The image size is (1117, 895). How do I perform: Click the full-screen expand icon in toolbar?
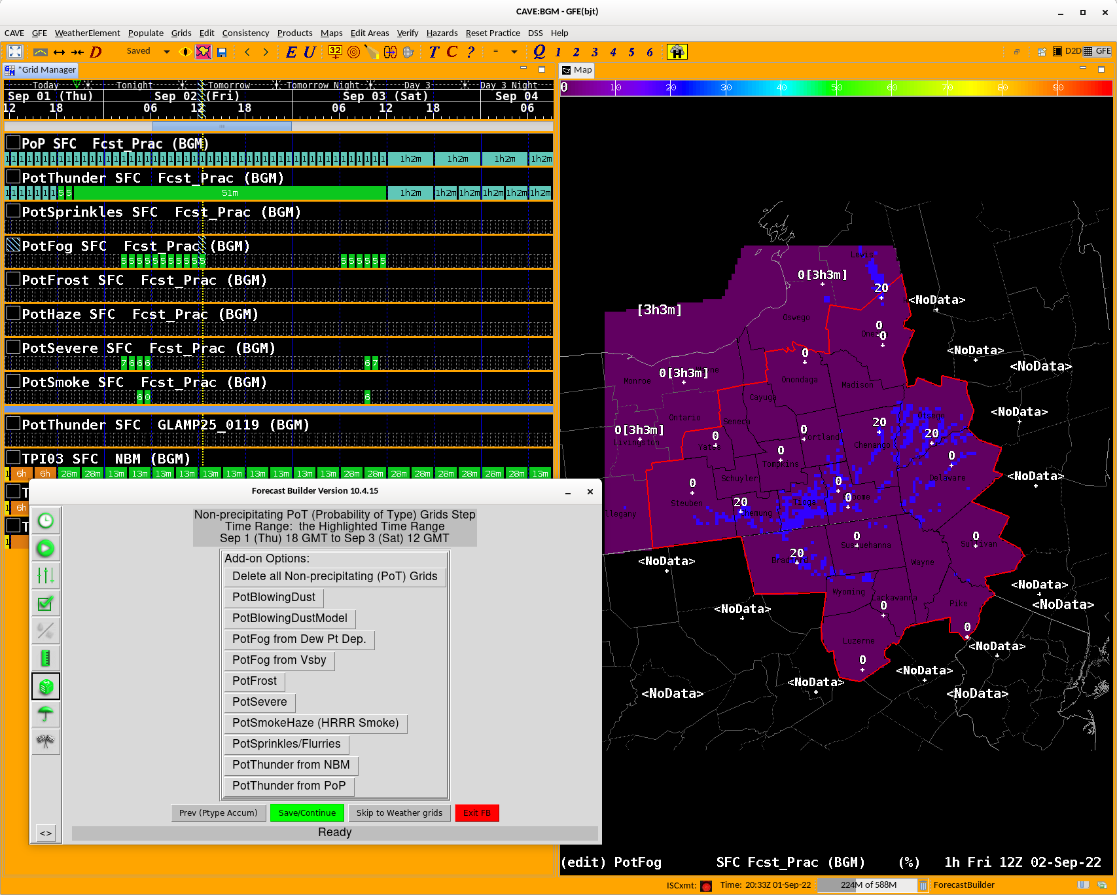(x=15, y=52)
